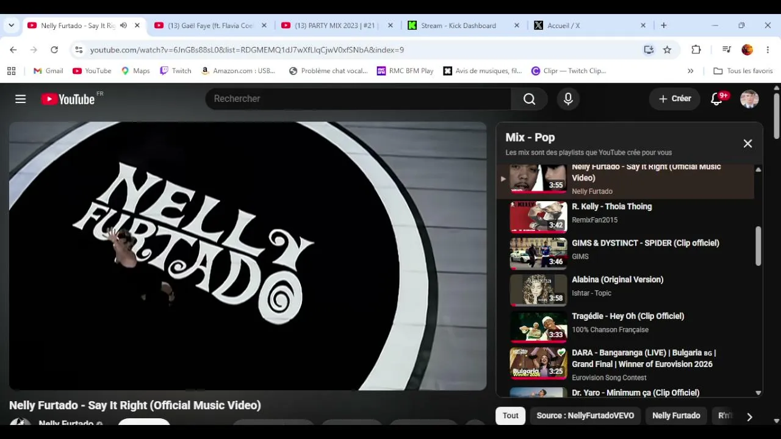Go back to the previous page
The height and width of the screenshot is (439, 781).
[x=13, y=50]
